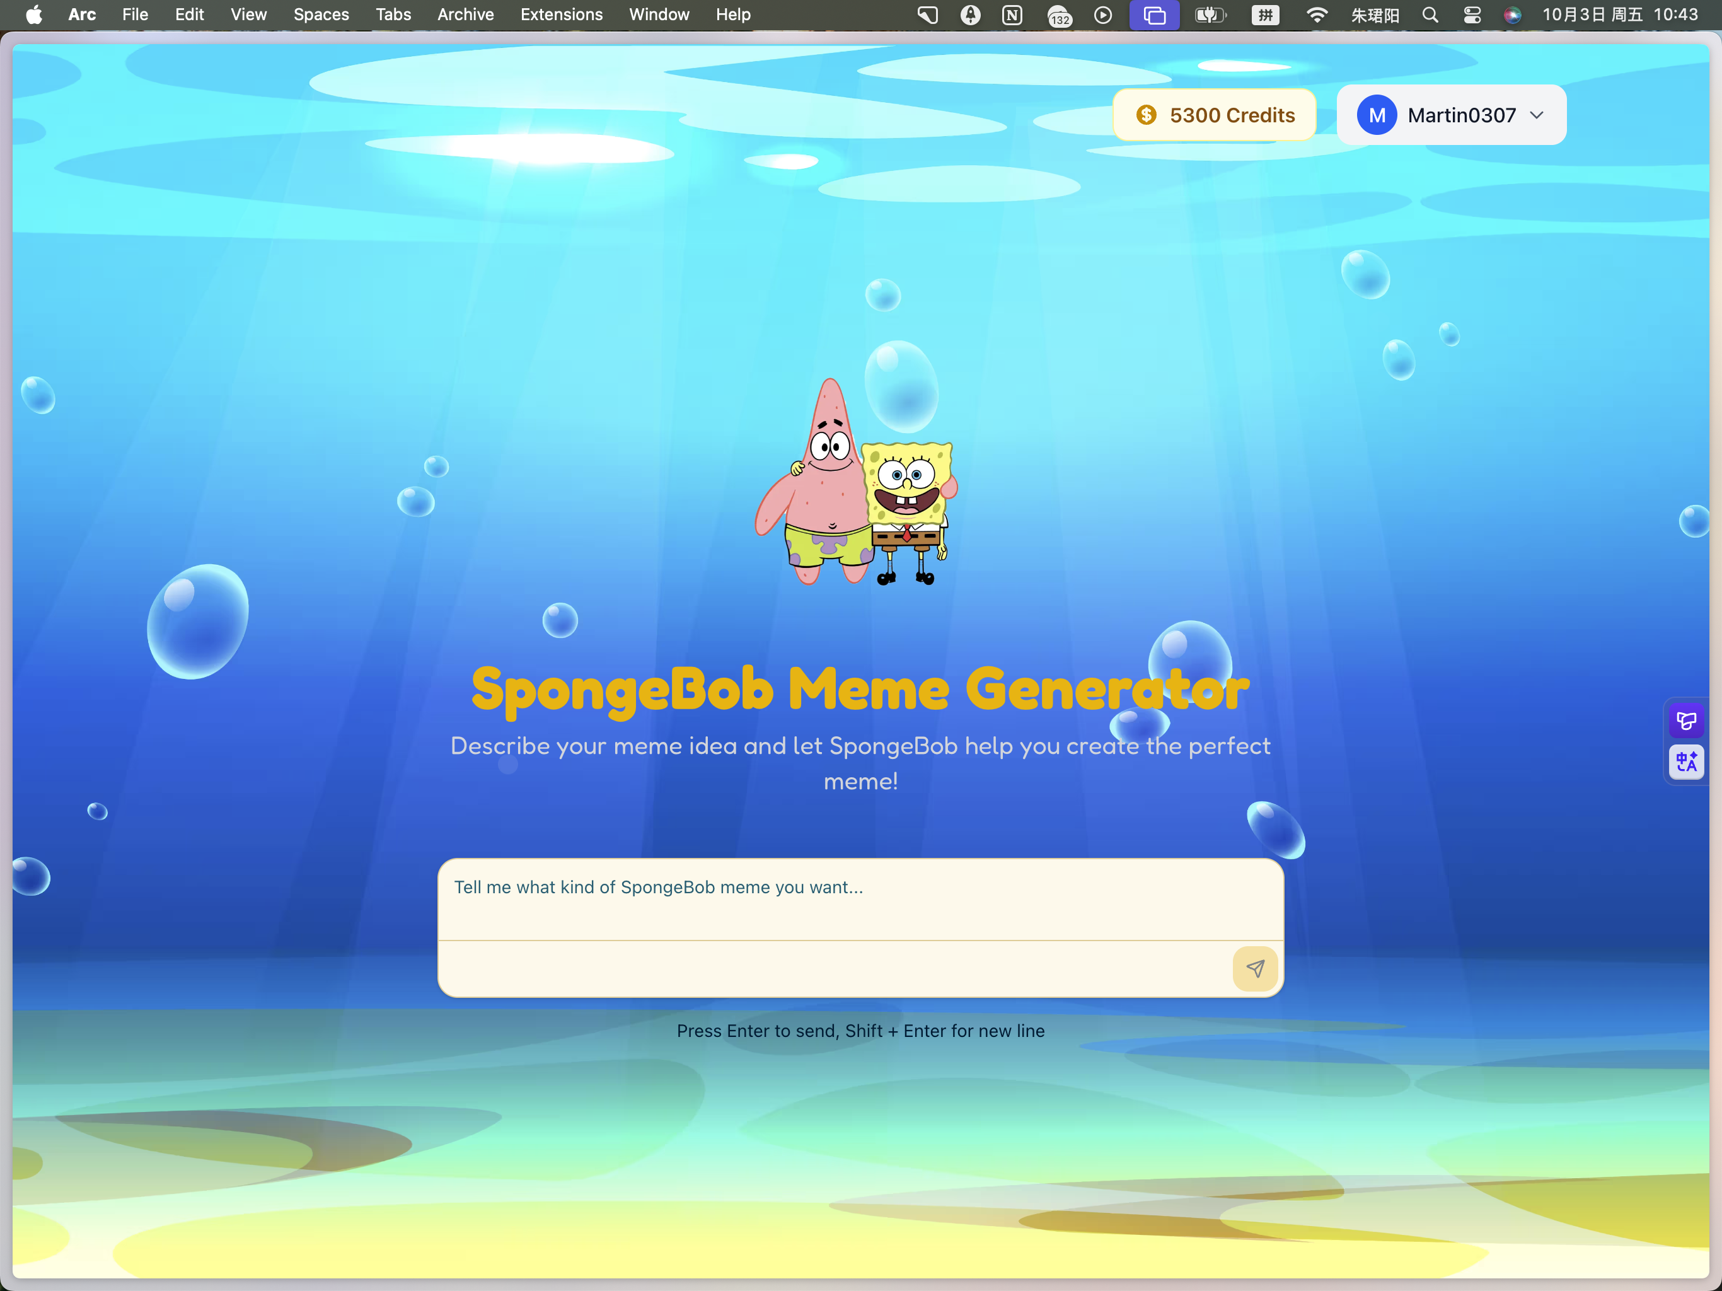Open the Wi-Fi status menu

pyautogui.click(x=1317, y=14)
